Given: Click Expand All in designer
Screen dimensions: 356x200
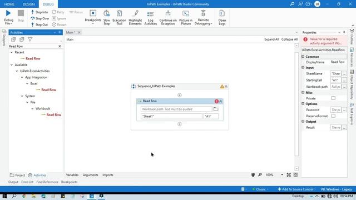Looking at the screenshot, I should tap(271, 39).
